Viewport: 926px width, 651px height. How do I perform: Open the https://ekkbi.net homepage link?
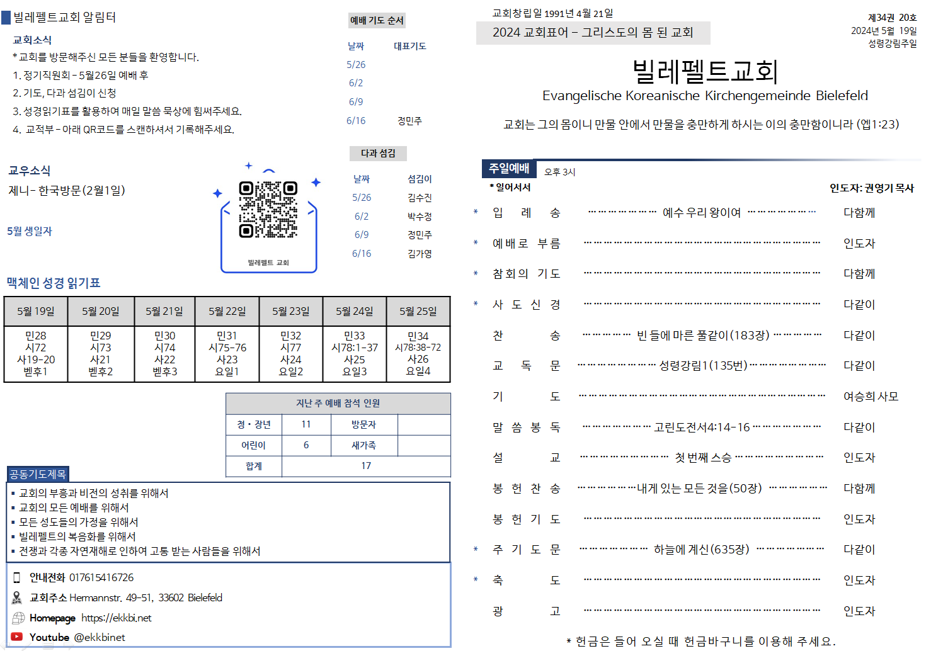click(x=116, y=618)
